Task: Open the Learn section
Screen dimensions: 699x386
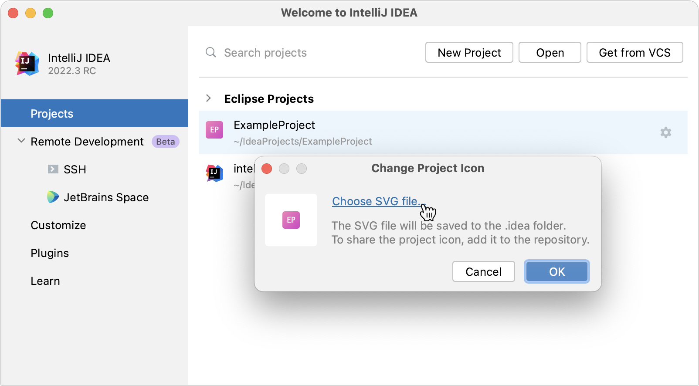Action: point(45,281)
